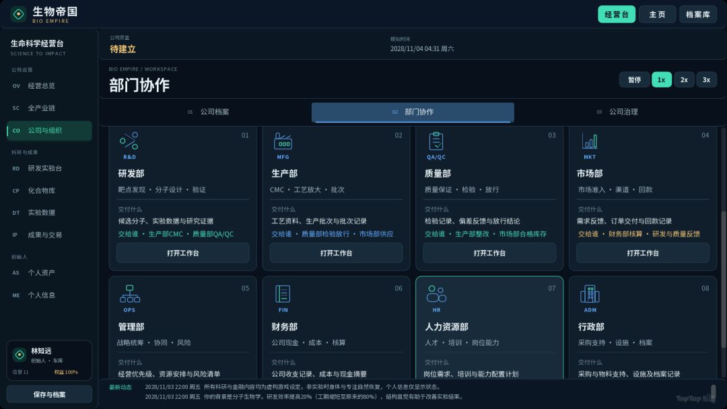Image resolution: width=727 pixels, height=409 pixels.
Task: Open 经营总览 in the sidebar
Action: tap(49, 85)
